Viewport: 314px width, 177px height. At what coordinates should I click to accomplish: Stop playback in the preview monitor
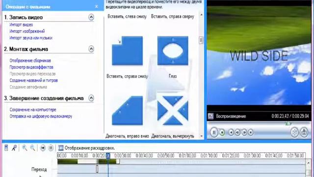point(222,132)
